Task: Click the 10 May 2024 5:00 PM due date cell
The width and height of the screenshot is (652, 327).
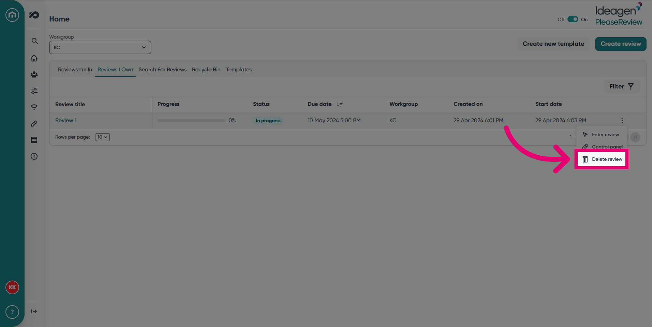Action: [334, 120]
